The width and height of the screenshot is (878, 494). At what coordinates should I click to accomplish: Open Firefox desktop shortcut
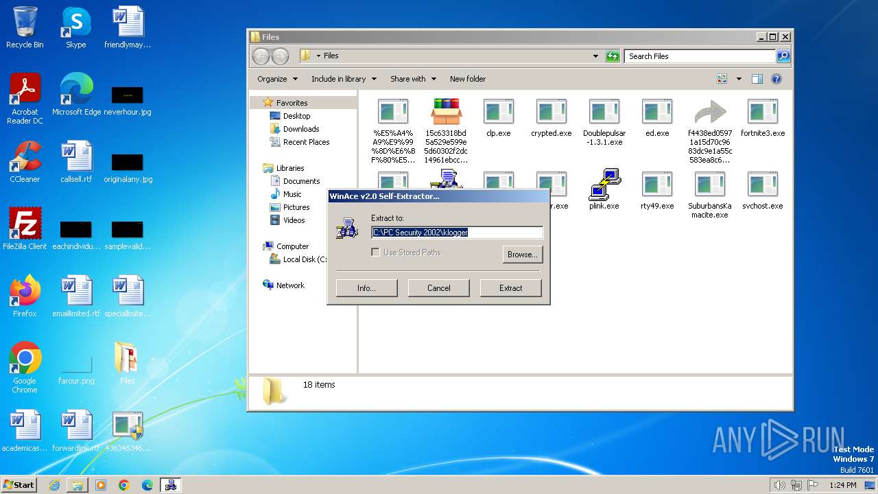(x=25, y=296)
